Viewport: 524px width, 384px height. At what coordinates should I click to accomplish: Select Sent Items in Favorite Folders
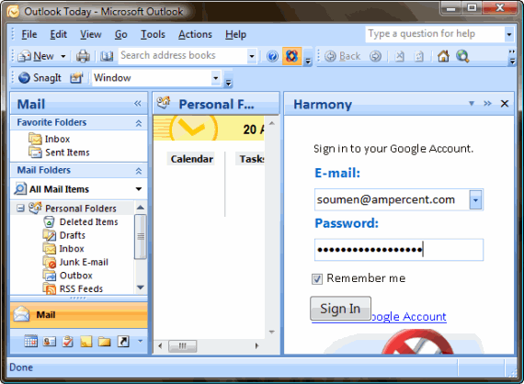click(59, 152)
